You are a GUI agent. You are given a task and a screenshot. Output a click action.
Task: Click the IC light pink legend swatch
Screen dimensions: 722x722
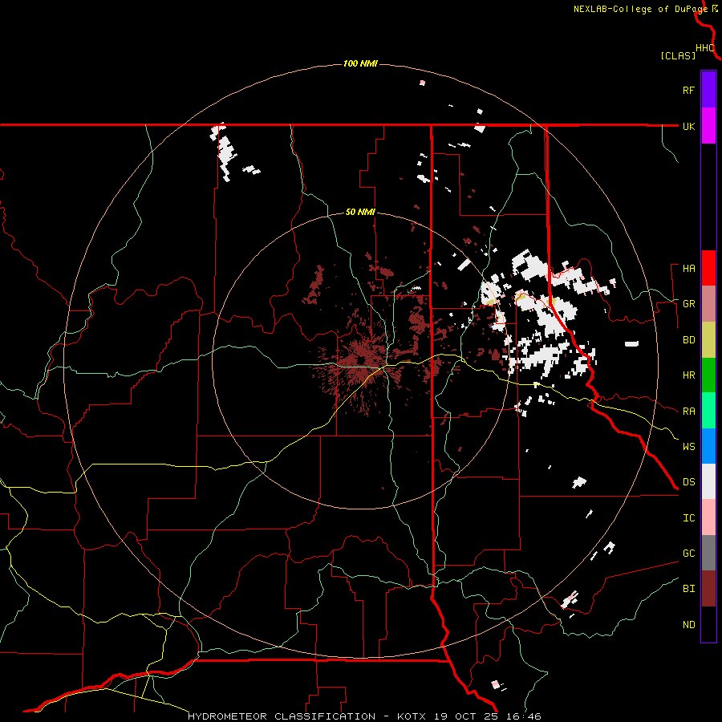pyautogui.click(x=708, y=517)
